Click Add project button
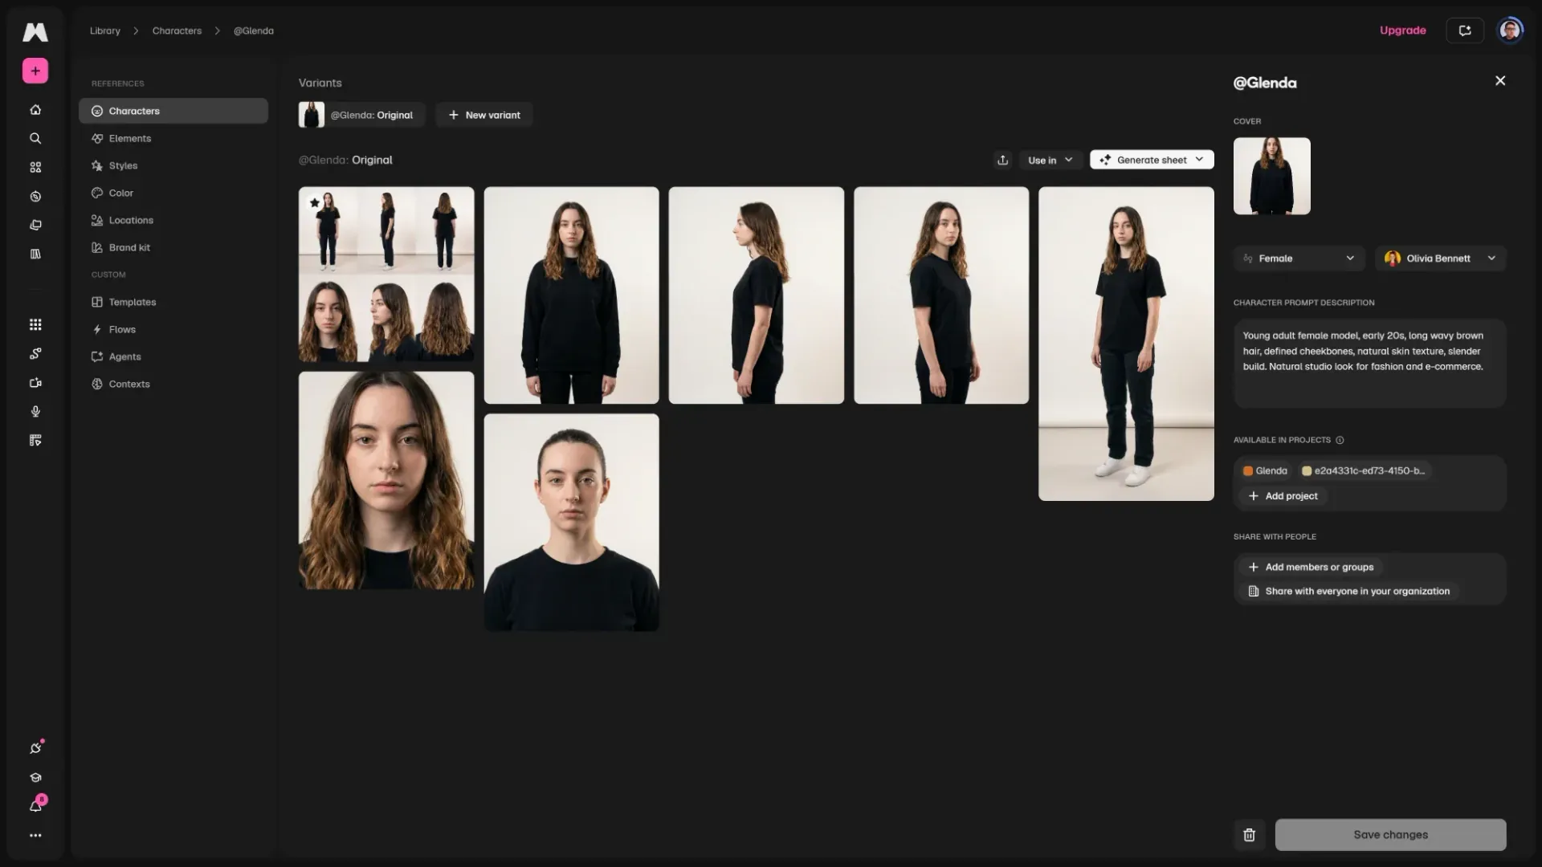 click(1283, 496)
